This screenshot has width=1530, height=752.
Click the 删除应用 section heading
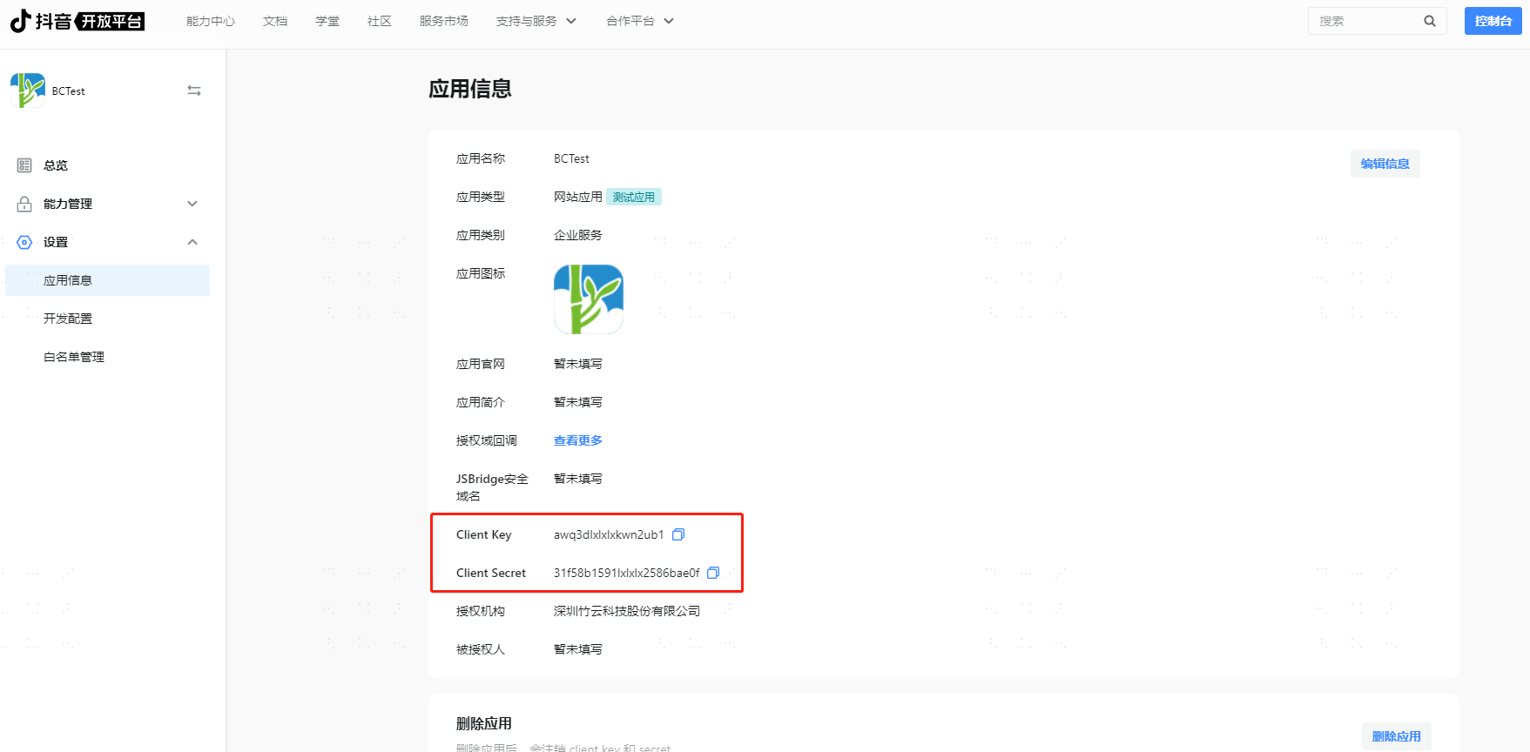pyautogui.click(x=484, y=723)
